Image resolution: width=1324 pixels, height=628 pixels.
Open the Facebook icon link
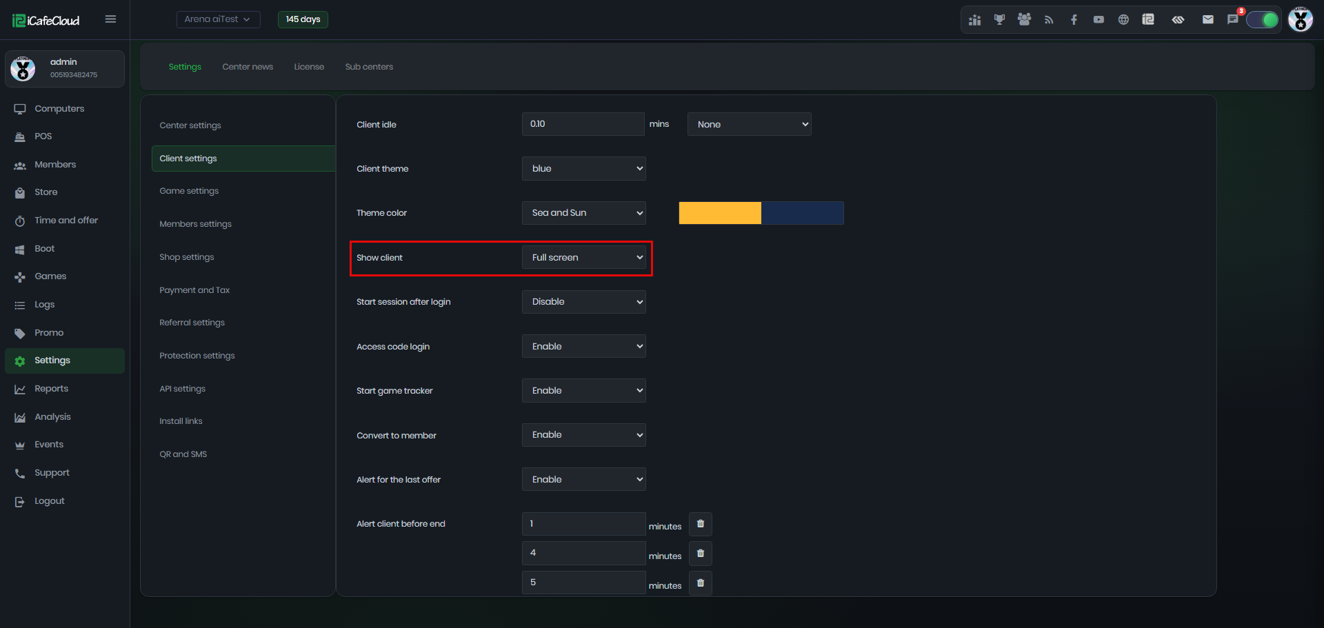pyautogui.click(x=1074, y=20)
